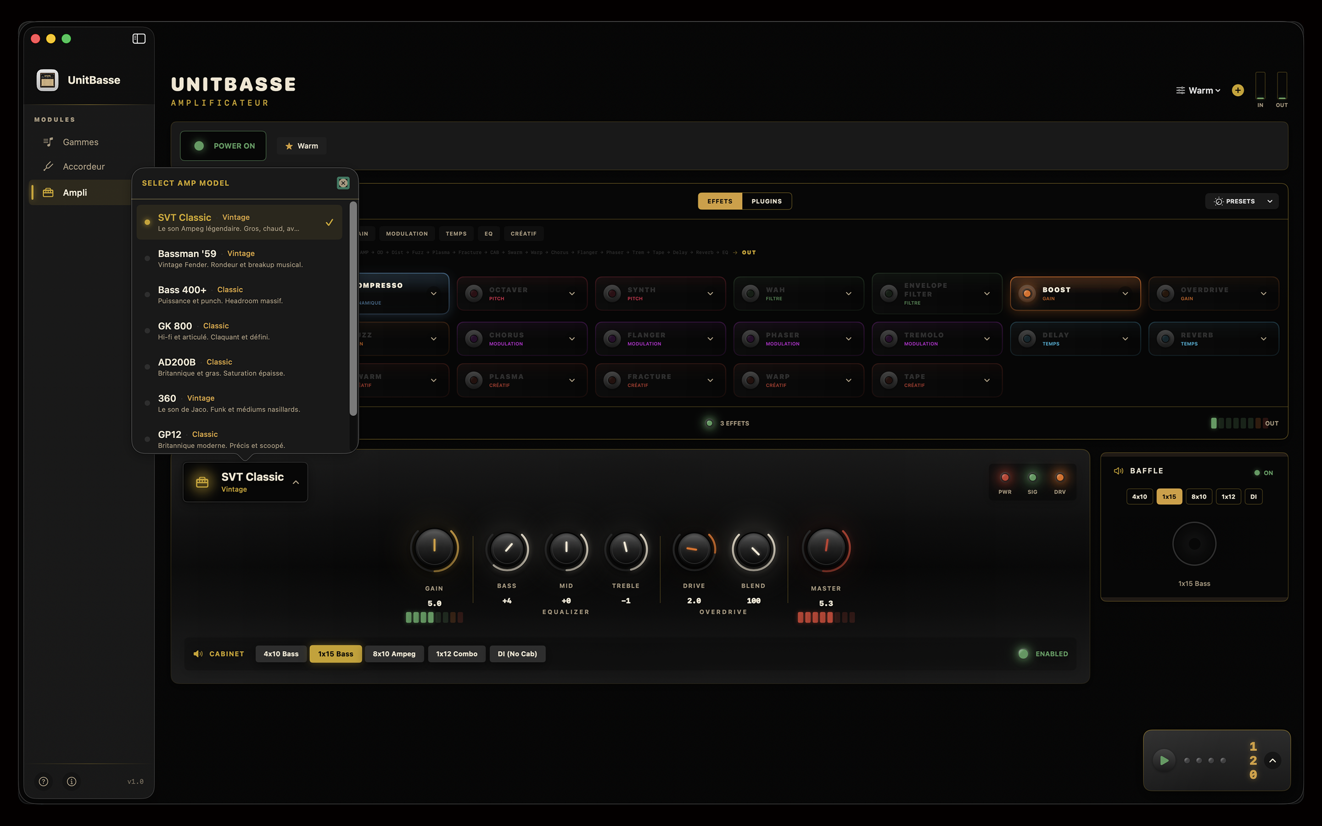Screen dimensions: 1322x826
Task: Filter effects by Modulation category
Action: [407, 234]
